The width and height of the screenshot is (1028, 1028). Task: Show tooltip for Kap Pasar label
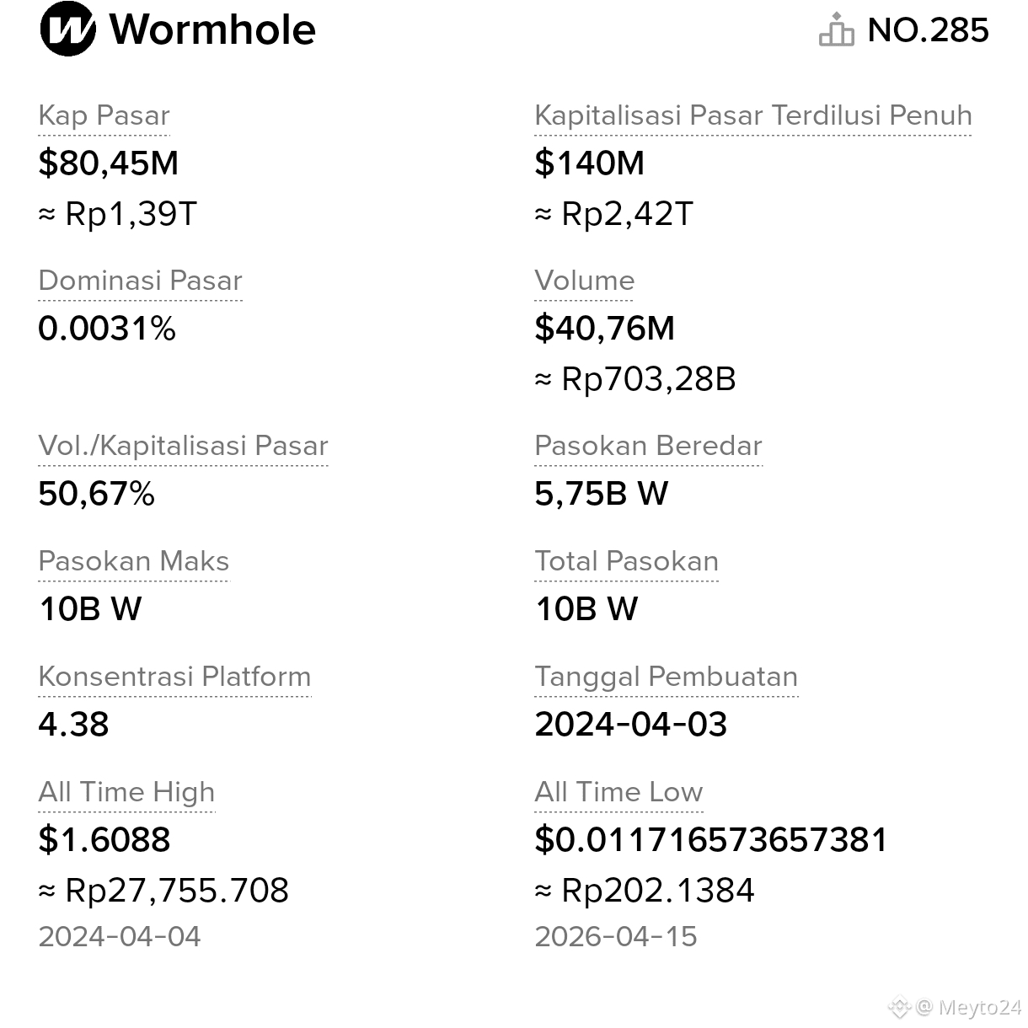[104, 115]
